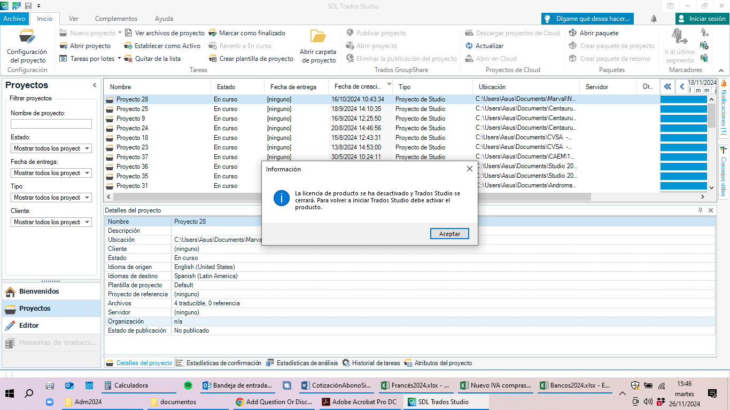The height and width of the screenshot is (410, 730).
Task: Switch to the Ver ribbon tab
Action: pyautogui.click(x=74, y=19)
